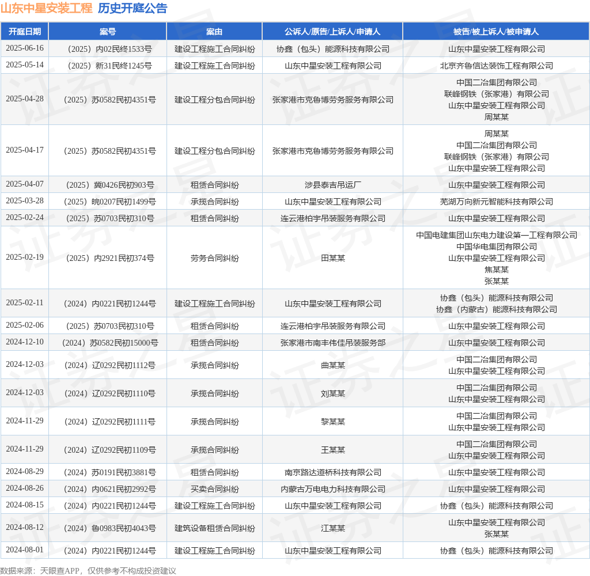
Task: Click 建筑设备租赁合同纠纷 case cause
Action: coord(214,528)
